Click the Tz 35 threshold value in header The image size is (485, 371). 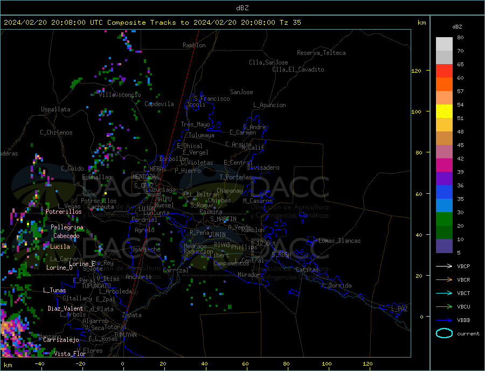[x=290, y=23]
